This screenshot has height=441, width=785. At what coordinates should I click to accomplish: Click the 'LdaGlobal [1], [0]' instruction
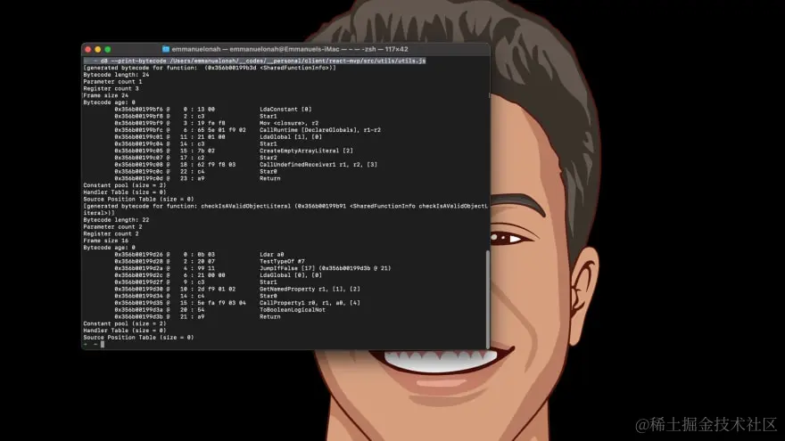click(291, 136)
